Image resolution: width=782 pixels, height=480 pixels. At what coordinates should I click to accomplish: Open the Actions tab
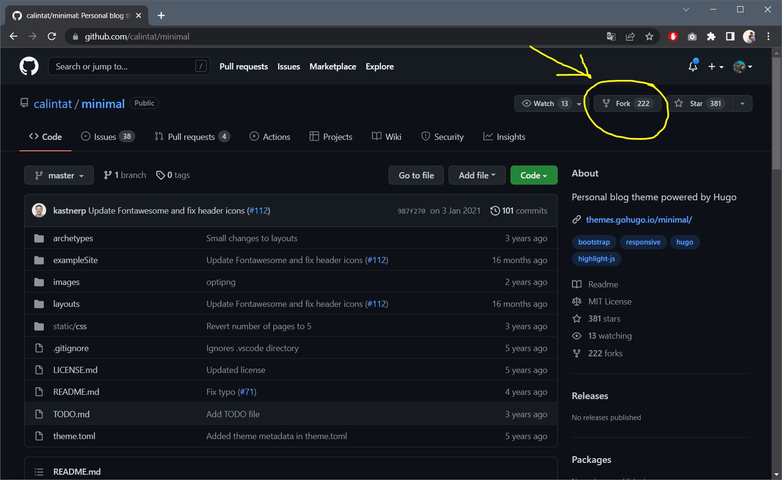pos(270,137)
